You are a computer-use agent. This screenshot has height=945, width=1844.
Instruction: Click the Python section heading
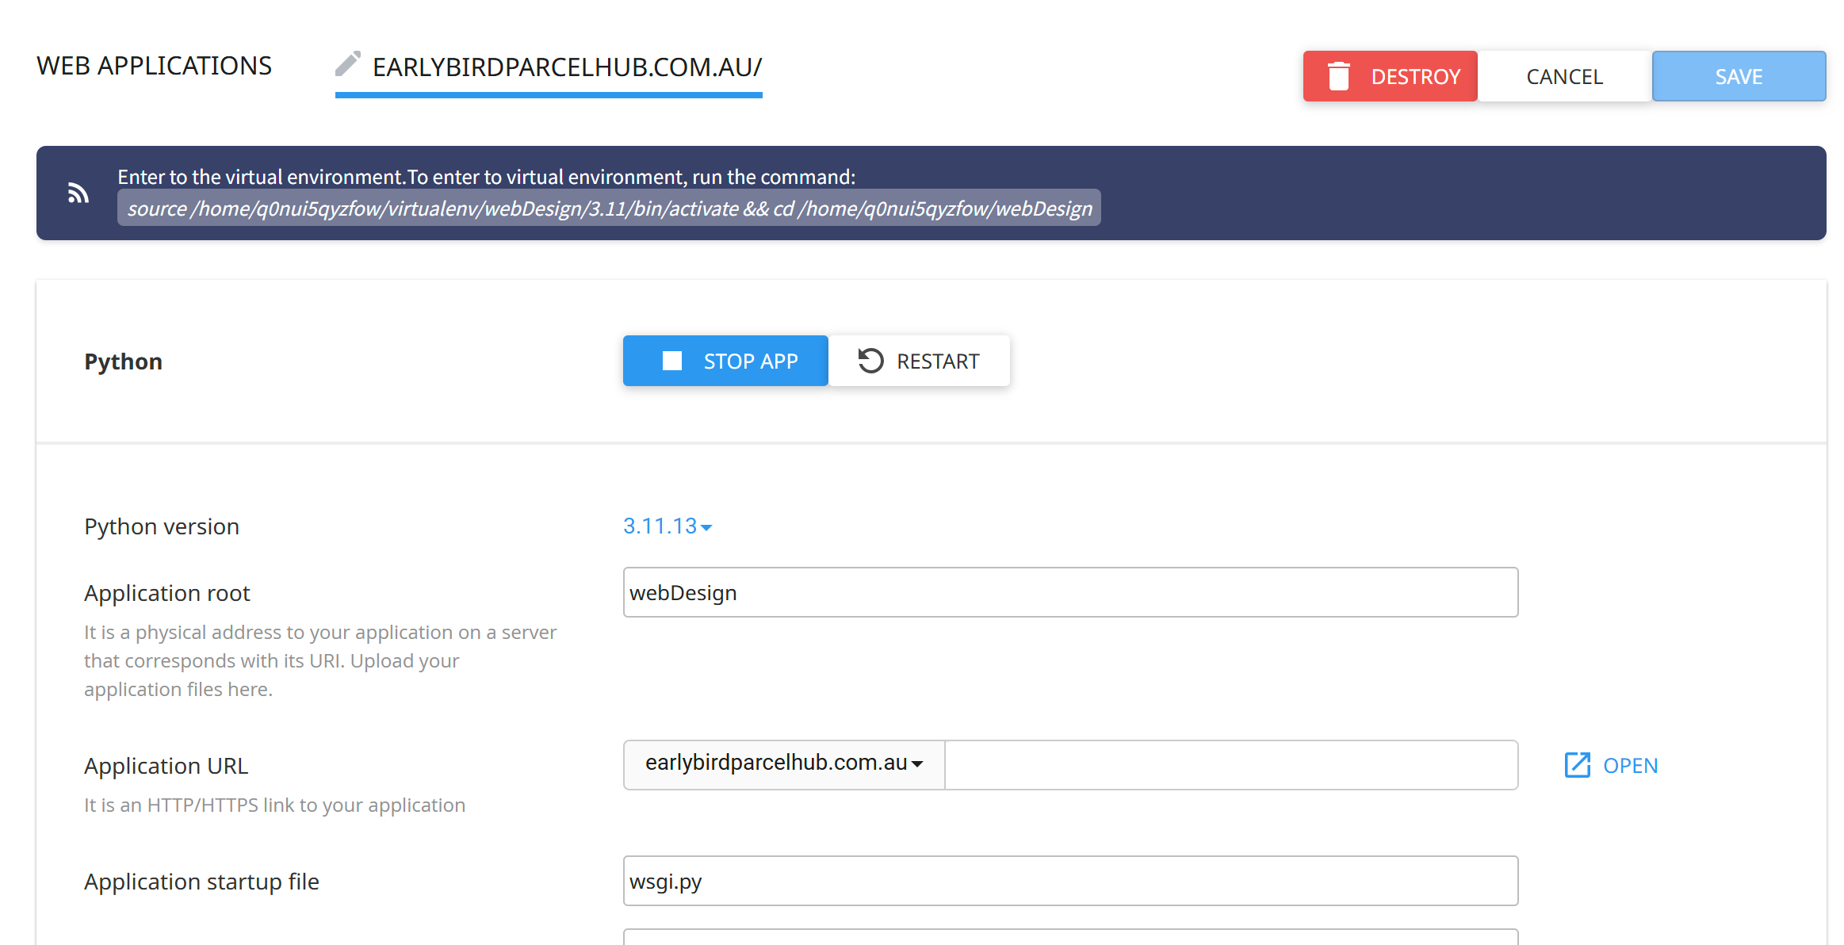click(x=123, y=362)
